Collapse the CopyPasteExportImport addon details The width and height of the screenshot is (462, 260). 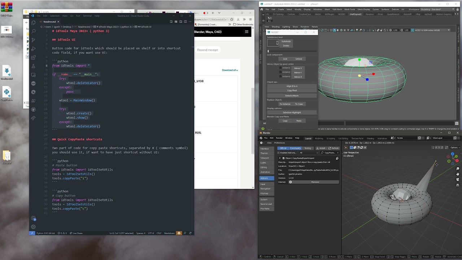(x=280, y=158)
